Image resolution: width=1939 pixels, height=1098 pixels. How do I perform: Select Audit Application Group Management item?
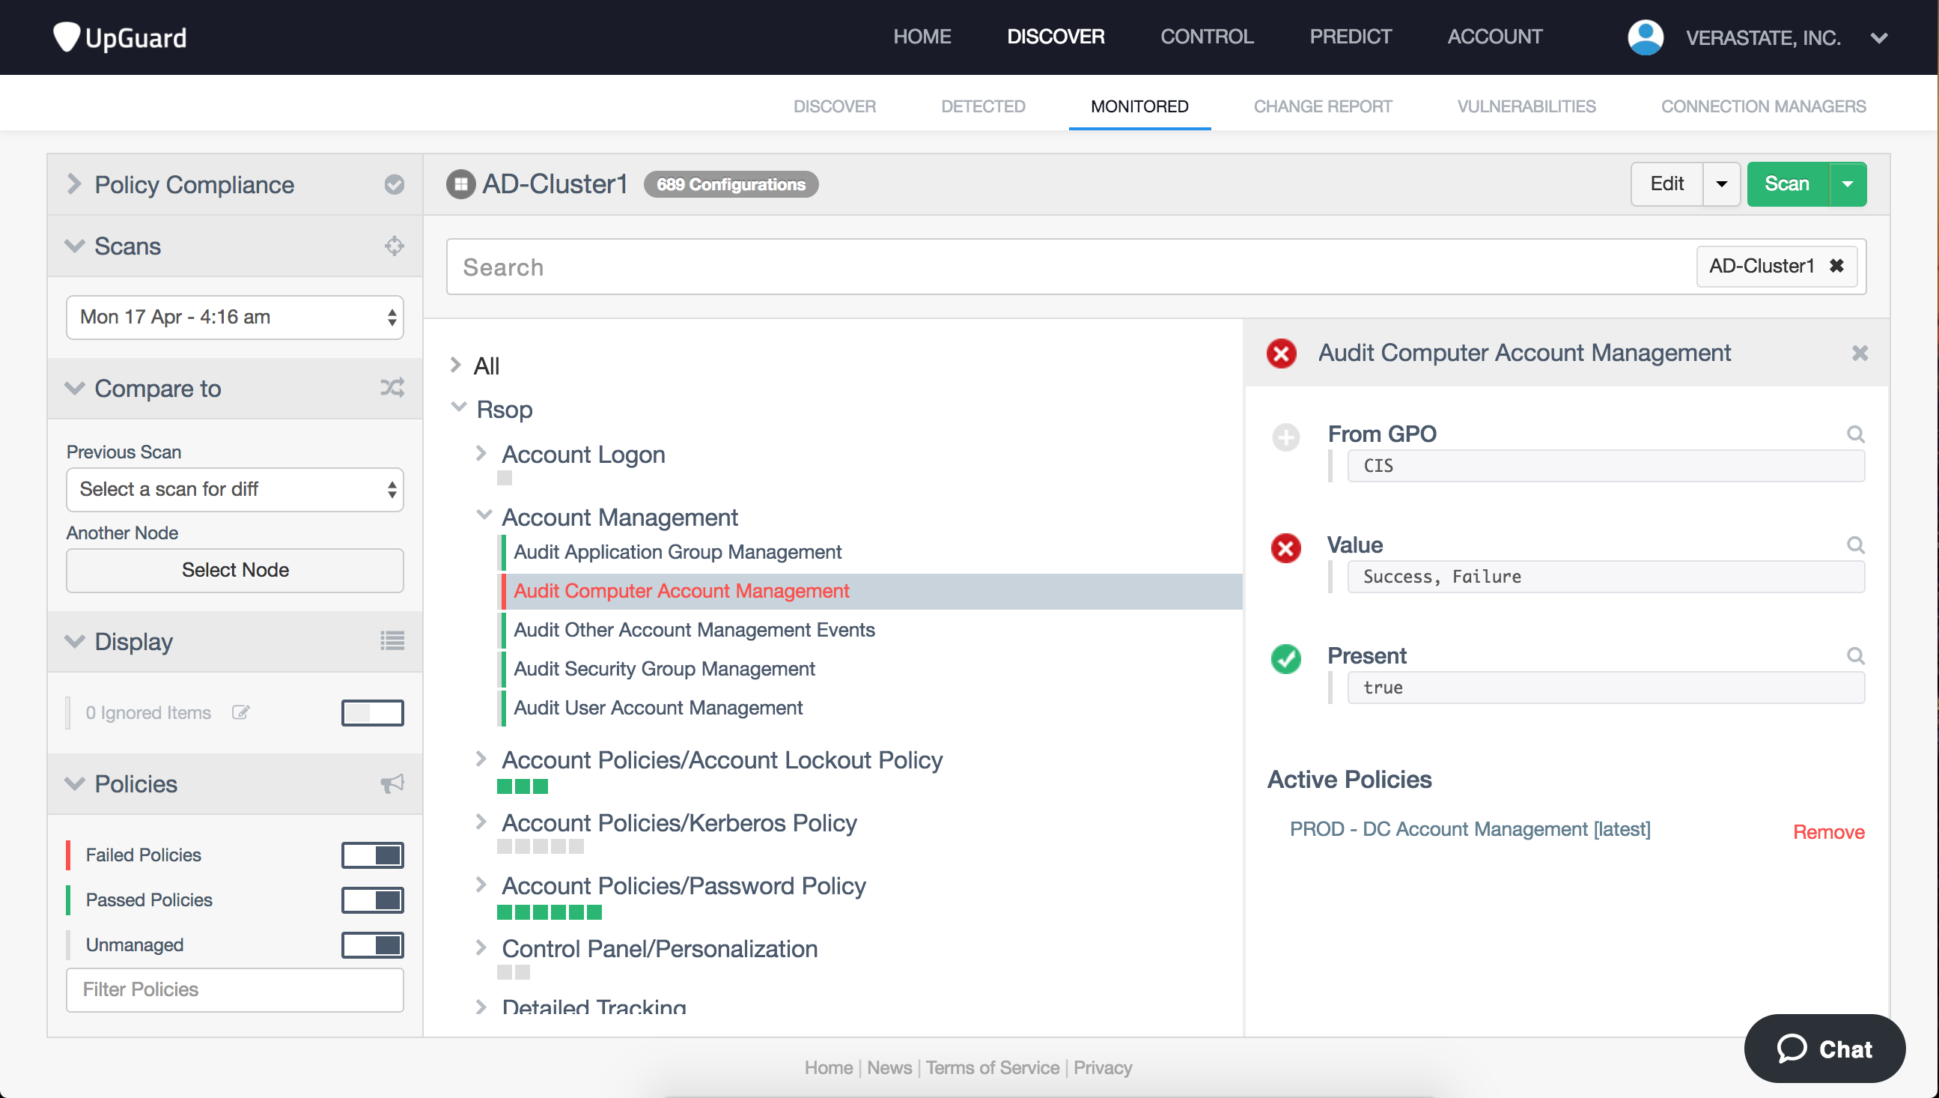(677, 552)
